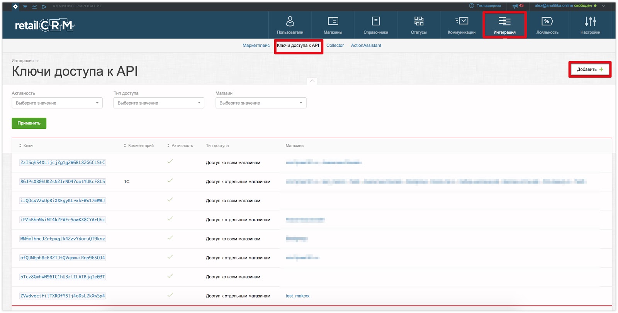Open the Статусы section
618x313 pixels.
pyautogui.click(x=419, y=25)
